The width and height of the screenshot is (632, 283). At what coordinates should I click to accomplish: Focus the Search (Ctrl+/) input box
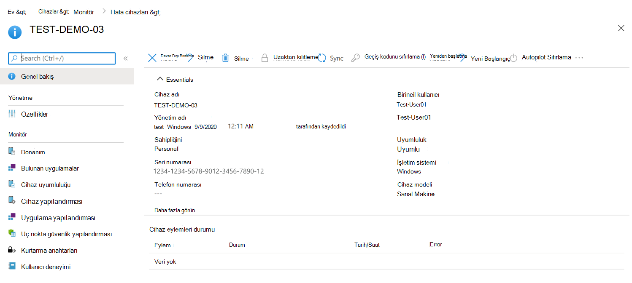[x=62, y=59]
